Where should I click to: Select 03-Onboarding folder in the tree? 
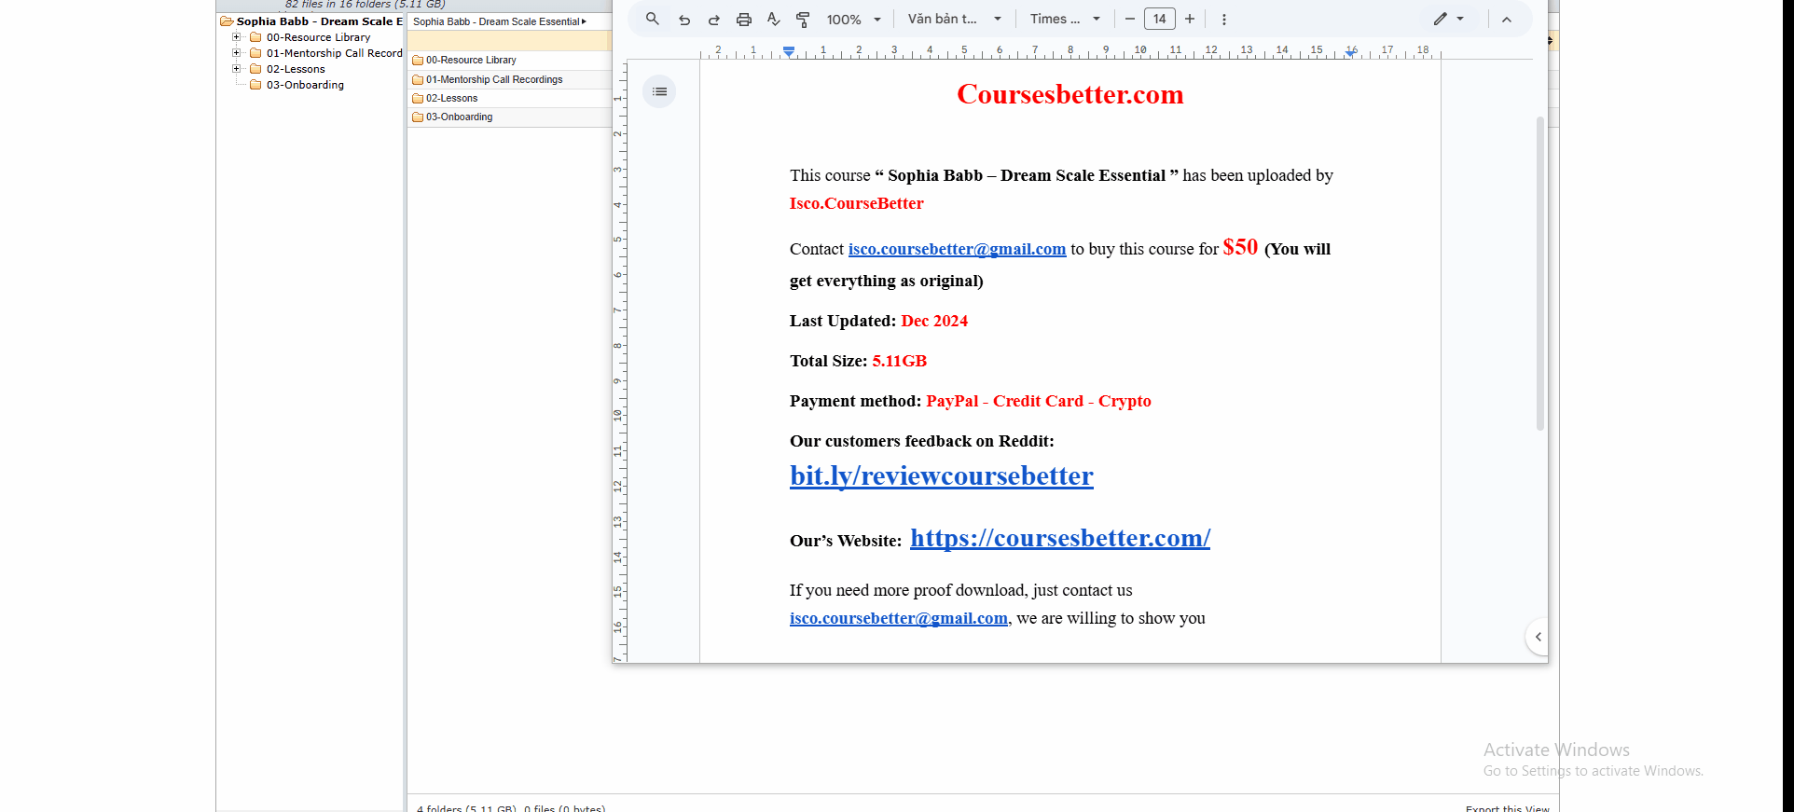click(x=305, y=85)
